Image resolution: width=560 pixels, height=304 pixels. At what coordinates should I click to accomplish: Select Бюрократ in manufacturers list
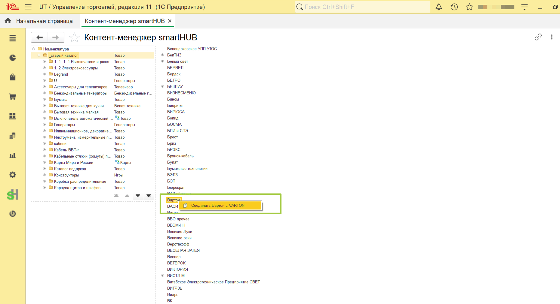click(x=176, y=188)
